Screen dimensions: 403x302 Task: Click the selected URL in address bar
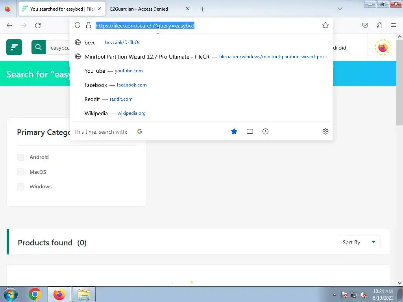click(145, 26)
